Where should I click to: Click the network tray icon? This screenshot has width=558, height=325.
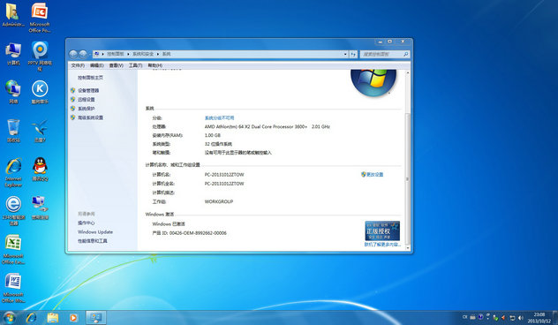click(x=512, y=318)
